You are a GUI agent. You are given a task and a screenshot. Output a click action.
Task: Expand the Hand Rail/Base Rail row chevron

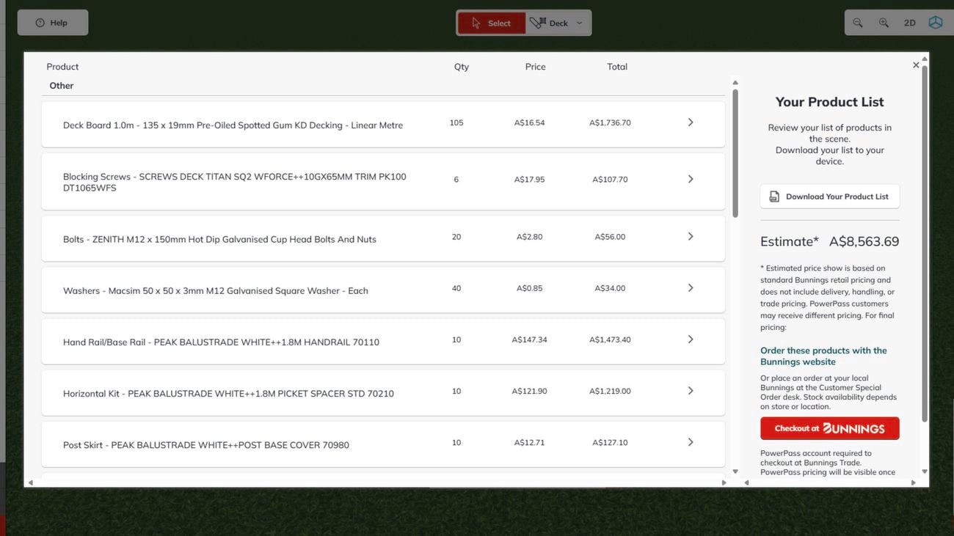691,339
